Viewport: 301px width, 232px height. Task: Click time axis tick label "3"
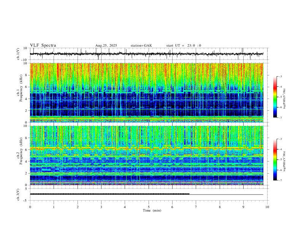pyautogui.click(x=101, y=207)
